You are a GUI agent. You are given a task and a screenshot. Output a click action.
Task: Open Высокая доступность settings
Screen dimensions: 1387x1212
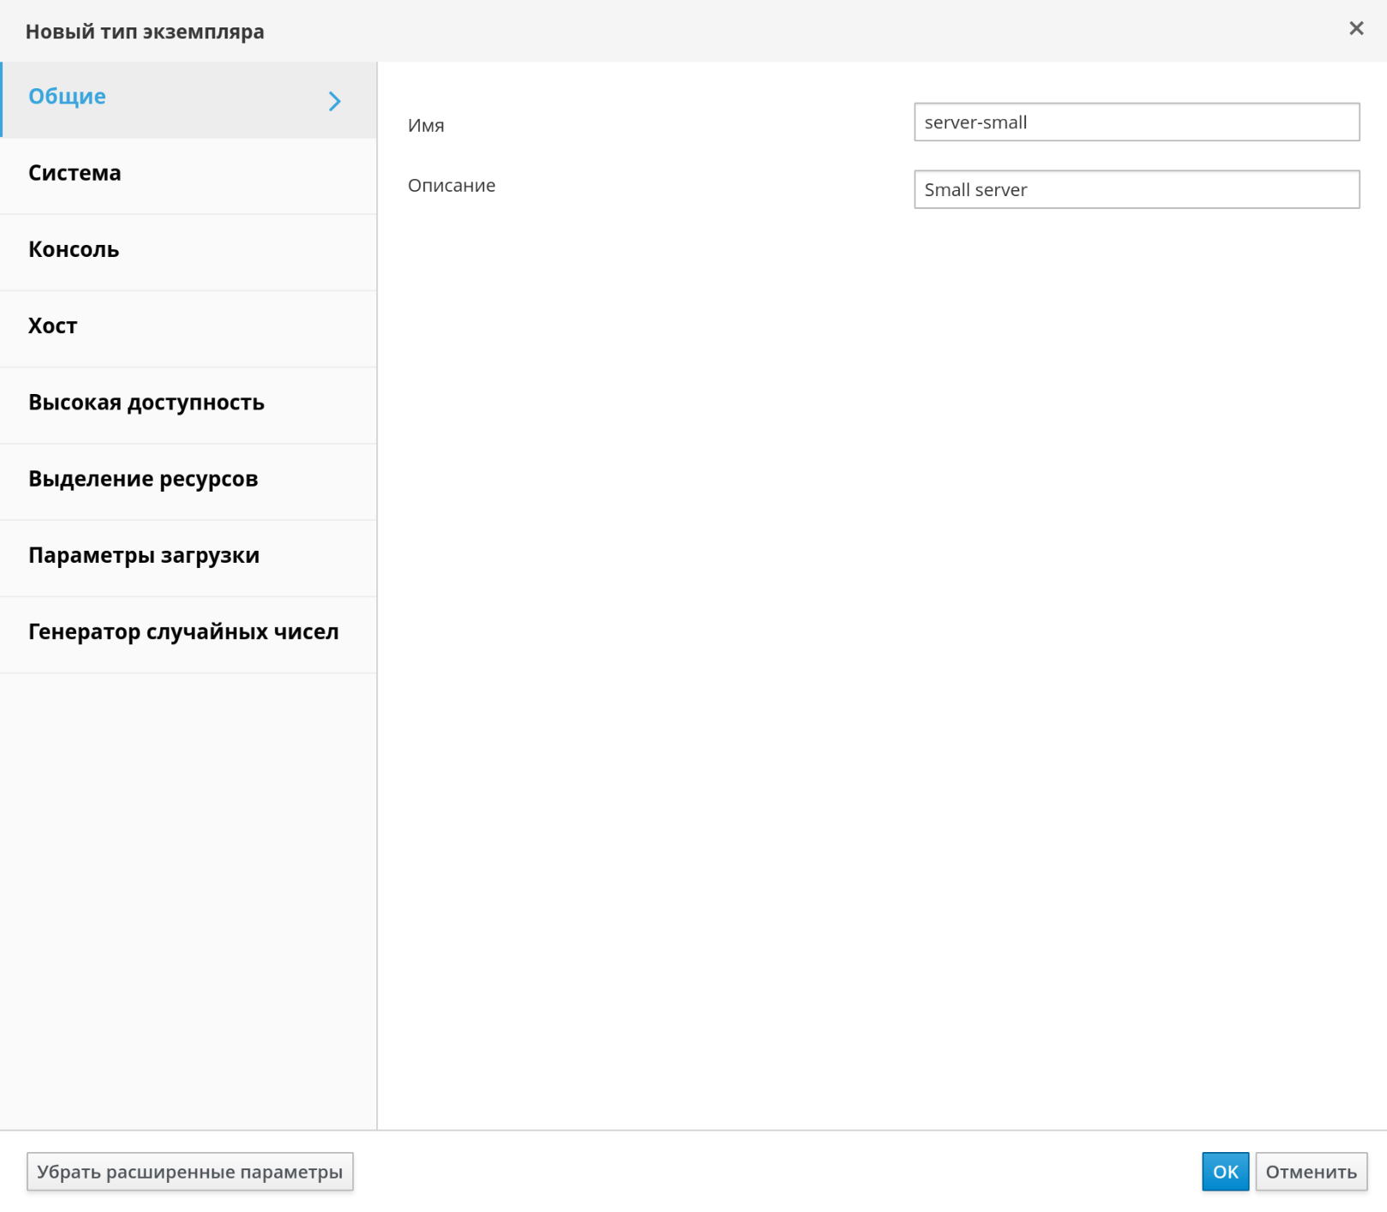click(x=146, y=403)
